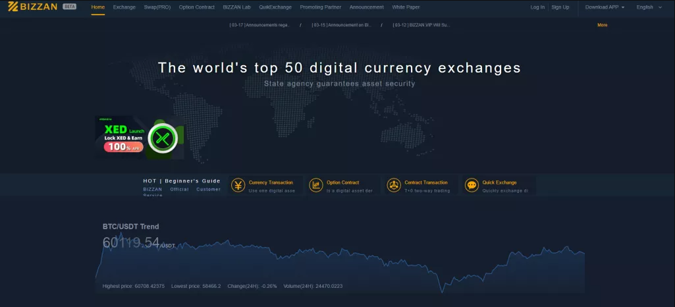Click 'T+0 two-way trading' description
This screenshot has height=307, width=675.
427,191
